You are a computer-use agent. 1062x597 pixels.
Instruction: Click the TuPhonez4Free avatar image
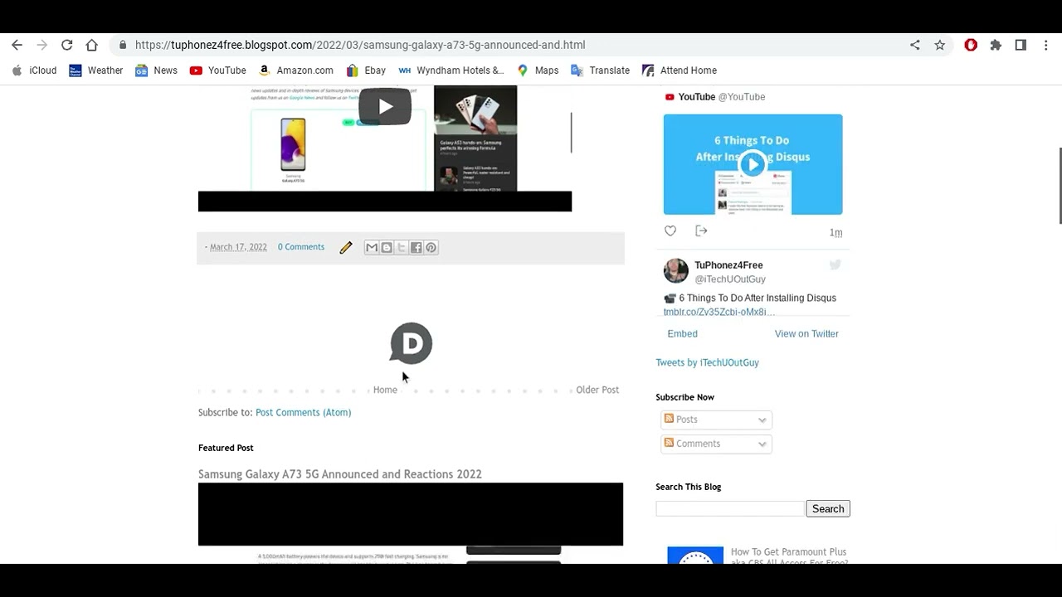click(676, 270)
